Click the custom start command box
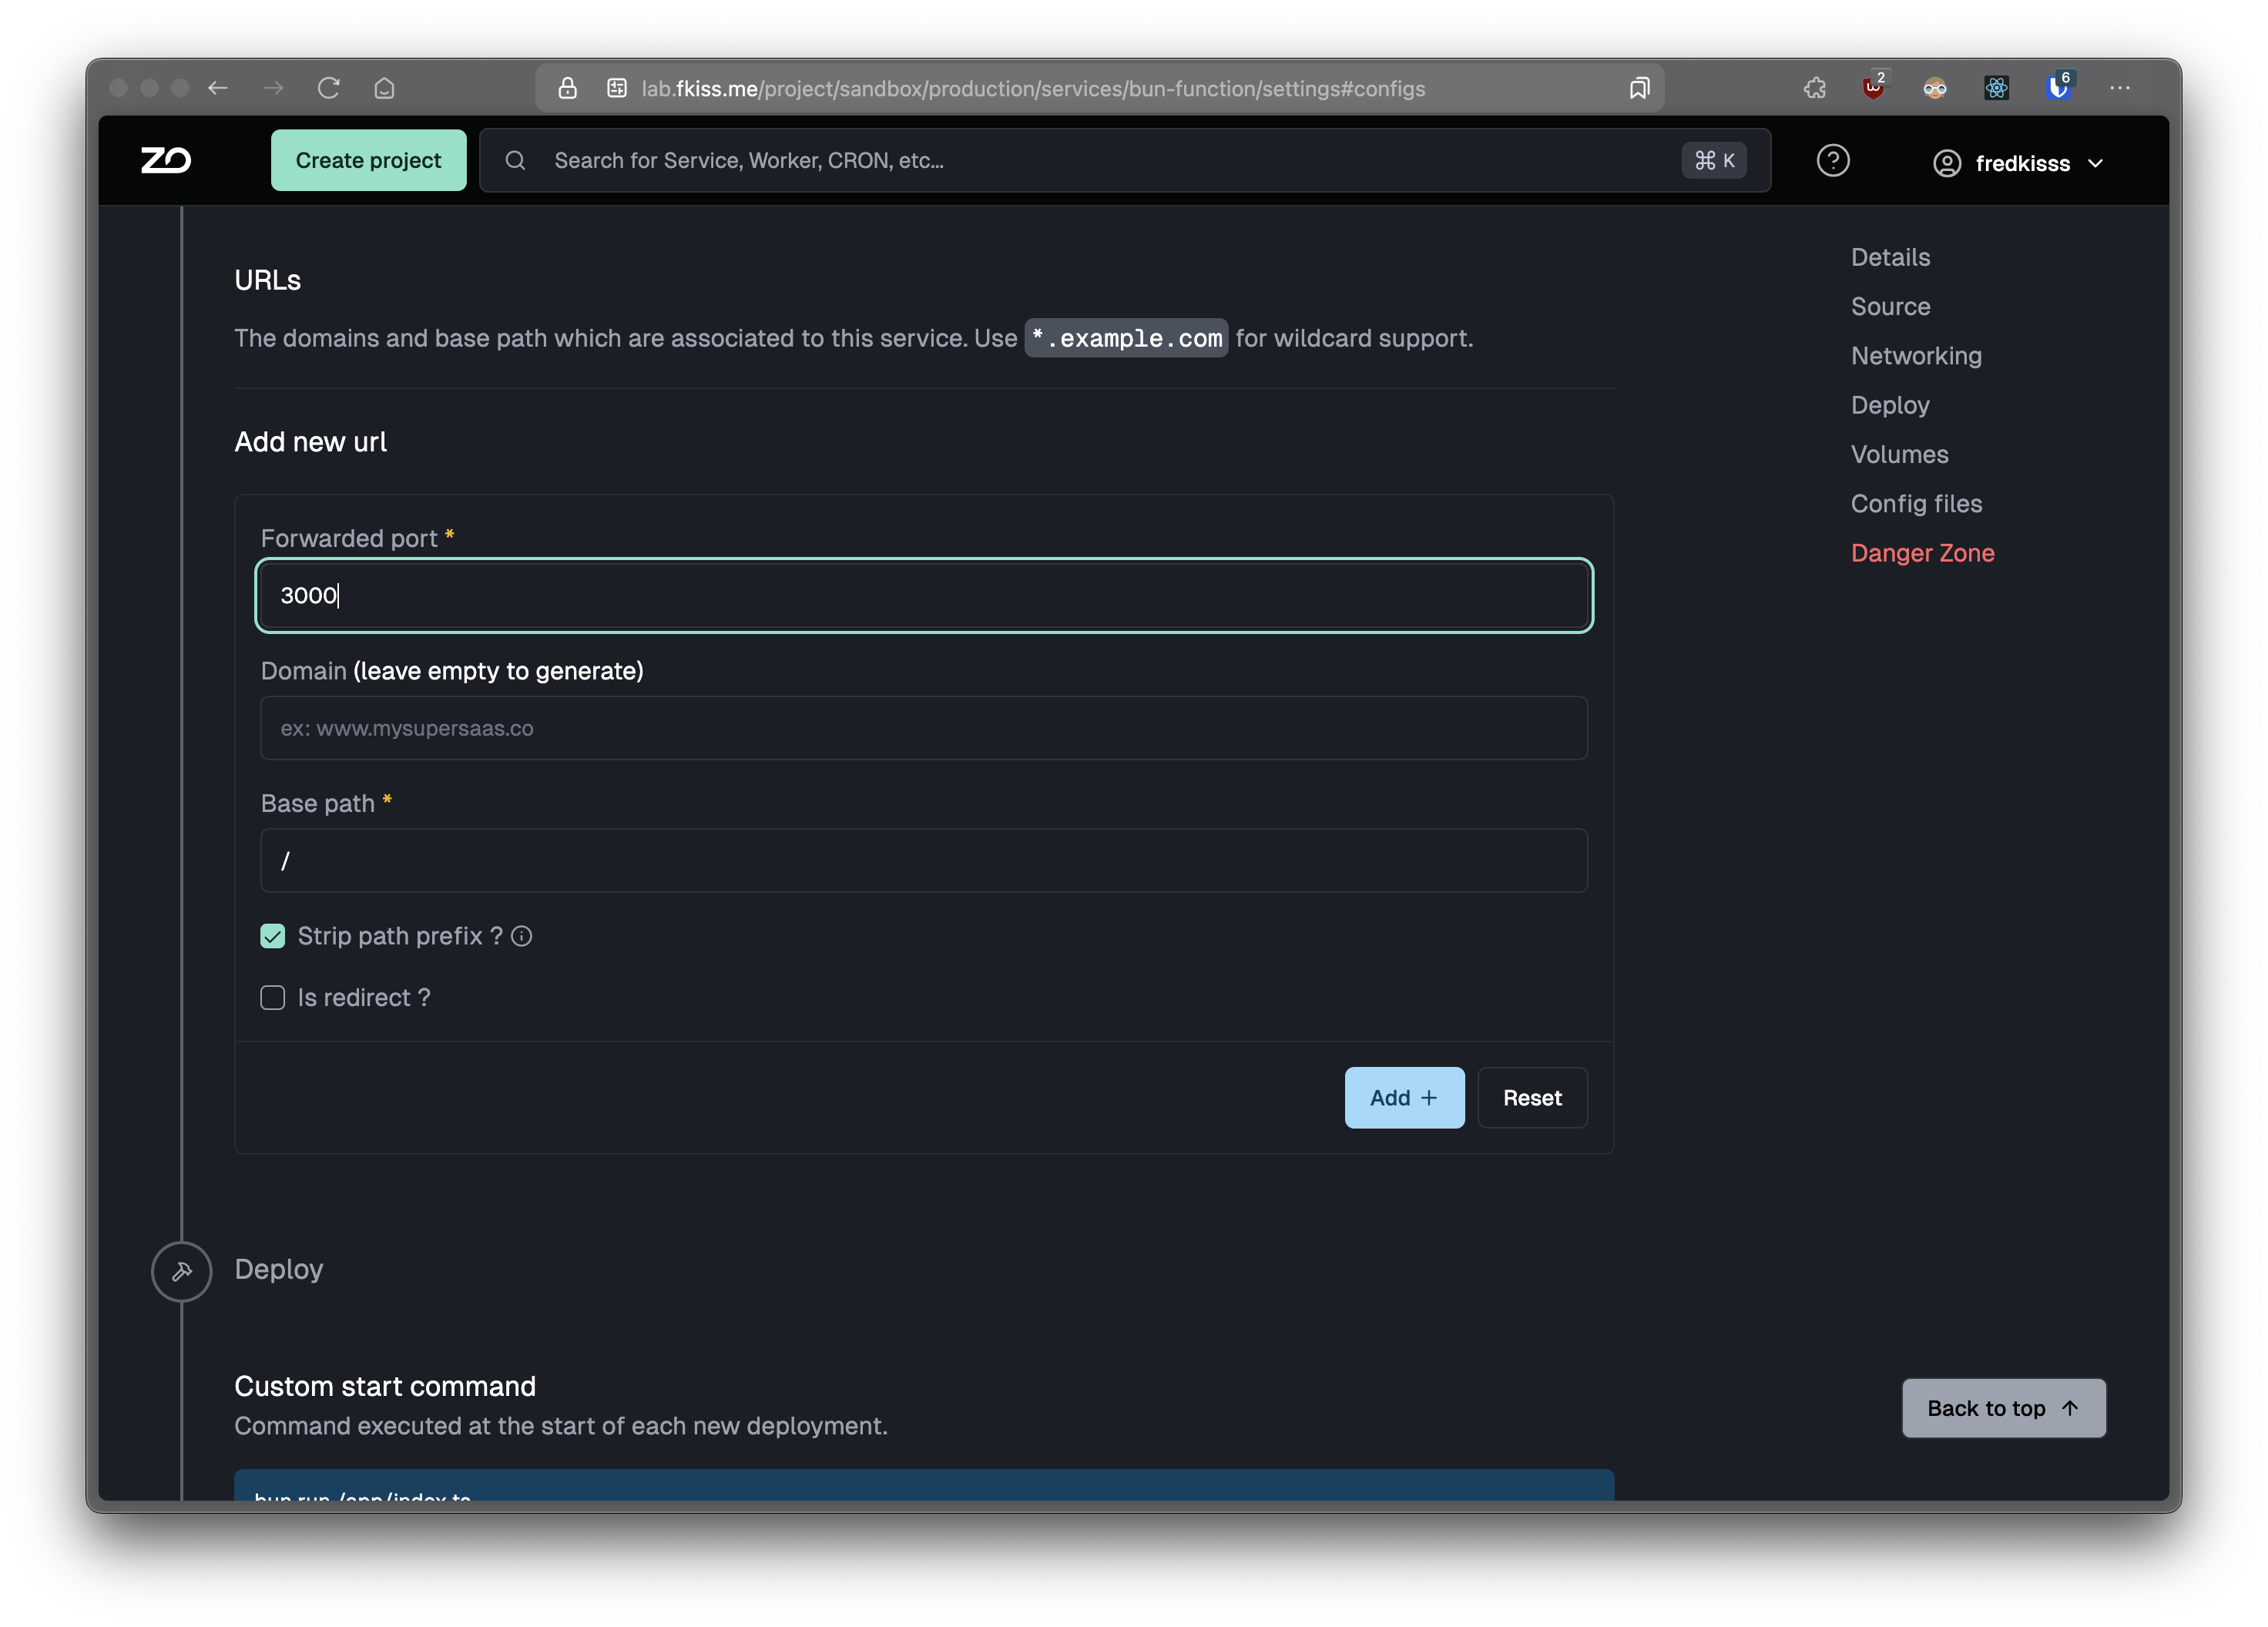 (x=924, y=1485)
